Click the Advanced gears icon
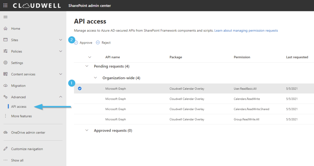Image resolution: width=314 pixels, height=166 pixels. [6, 97]
